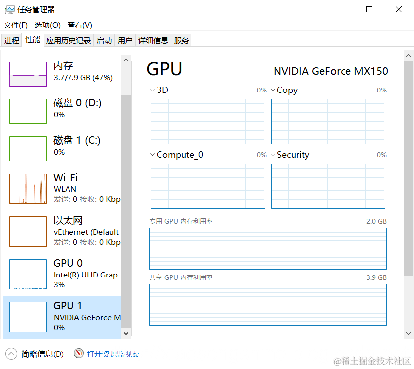The image size is (414, 369).
Task: Open resource monitor link 打开资源监视器
Action: click(113, 354)
